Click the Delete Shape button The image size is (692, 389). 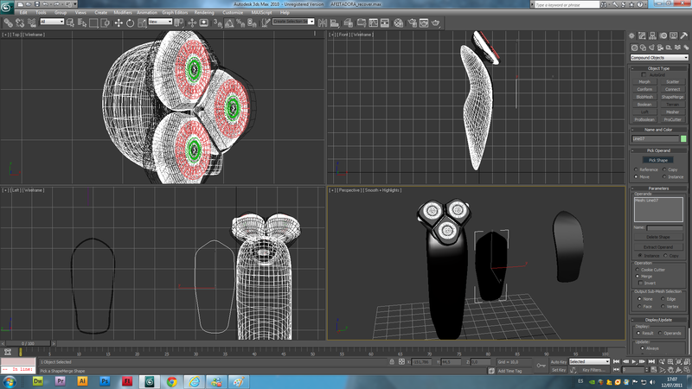click(x=658, y=237)
